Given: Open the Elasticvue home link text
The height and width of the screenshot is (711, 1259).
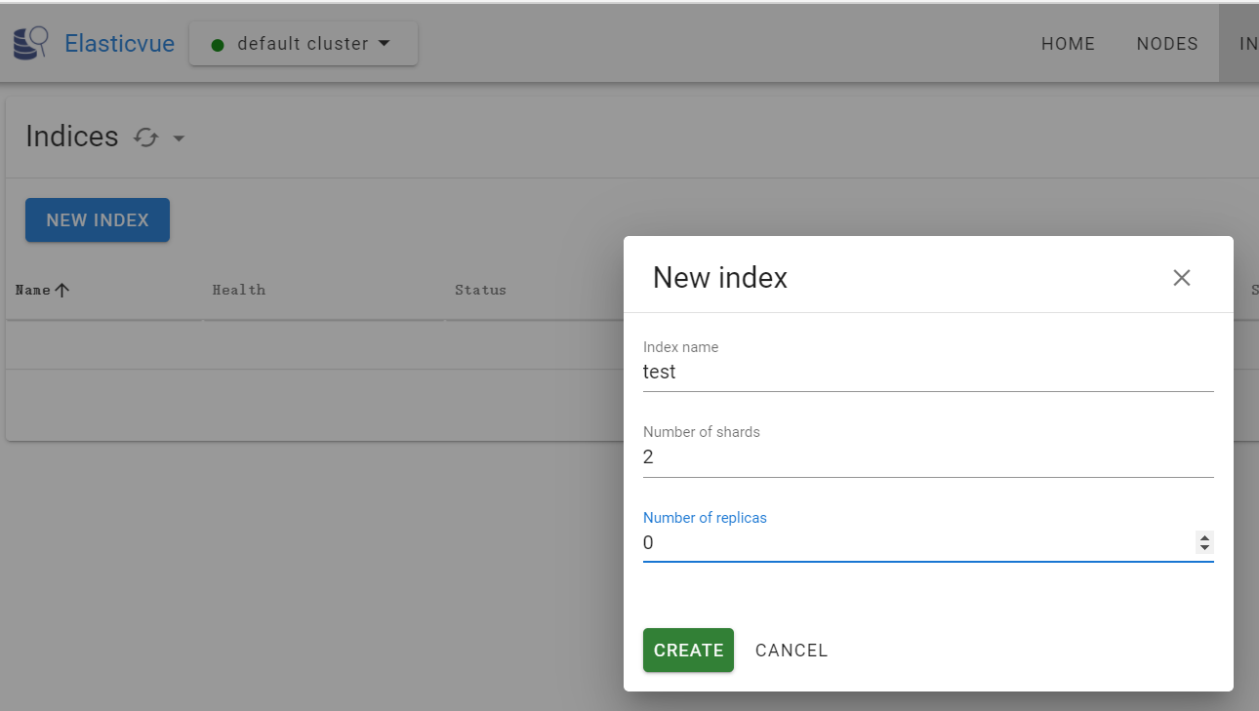Looking at the screenshot, I should [x=119, y=44].
